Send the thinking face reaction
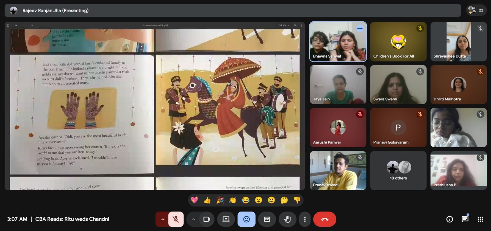Screen dimensions: 491x231 (x=284, y=200)
